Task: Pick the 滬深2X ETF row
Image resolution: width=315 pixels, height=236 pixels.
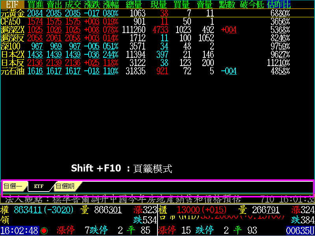Action: click(12, 29)
